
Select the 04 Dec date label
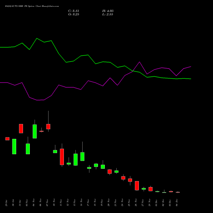[177, 203]
